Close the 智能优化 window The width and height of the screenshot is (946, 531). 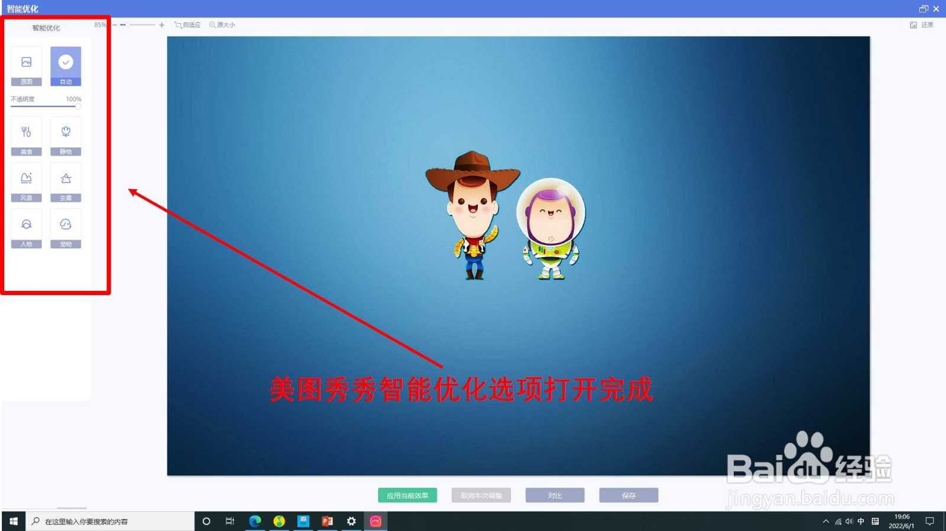pyautogui.click(x=936, y=9)
